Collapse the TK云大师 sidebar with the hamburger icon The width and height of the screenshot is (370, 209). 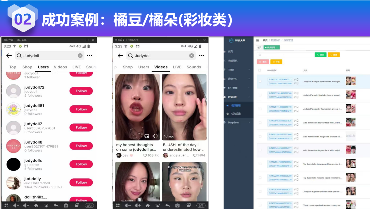257,40
